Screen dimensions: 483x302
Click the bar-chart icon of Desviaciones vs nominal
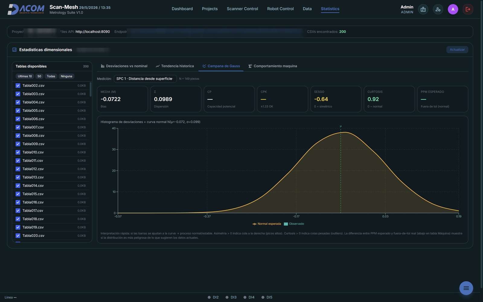tap(103, 66)
